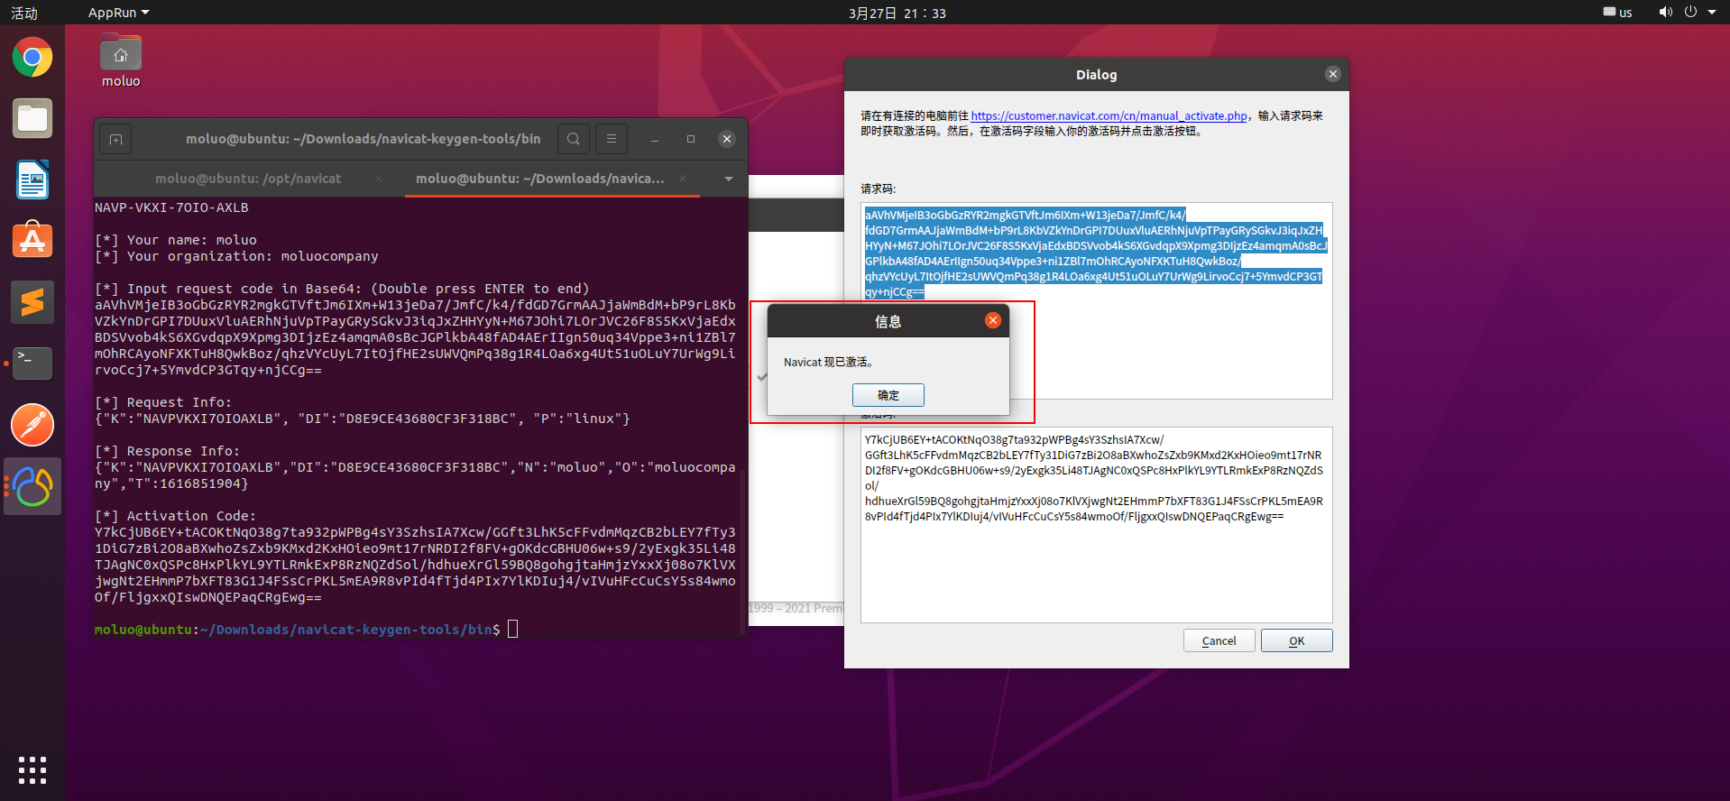Click Cancel in the Dialog window
The width and height of the screenshot is (1730, 801).
coord(1219,640)
